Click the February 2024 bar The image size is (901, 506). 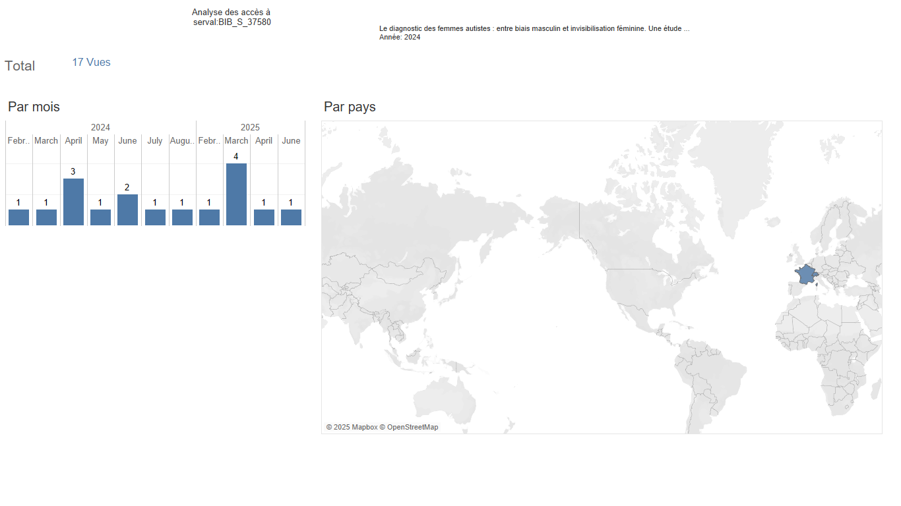coord(18,217)
